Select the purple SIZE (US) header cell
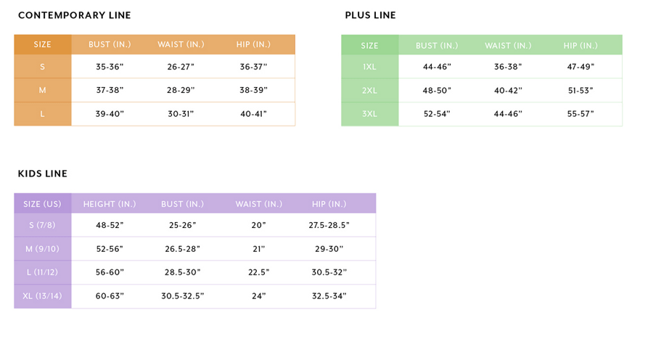The height and width of the screenshot is (363, 653). (43, 204)
